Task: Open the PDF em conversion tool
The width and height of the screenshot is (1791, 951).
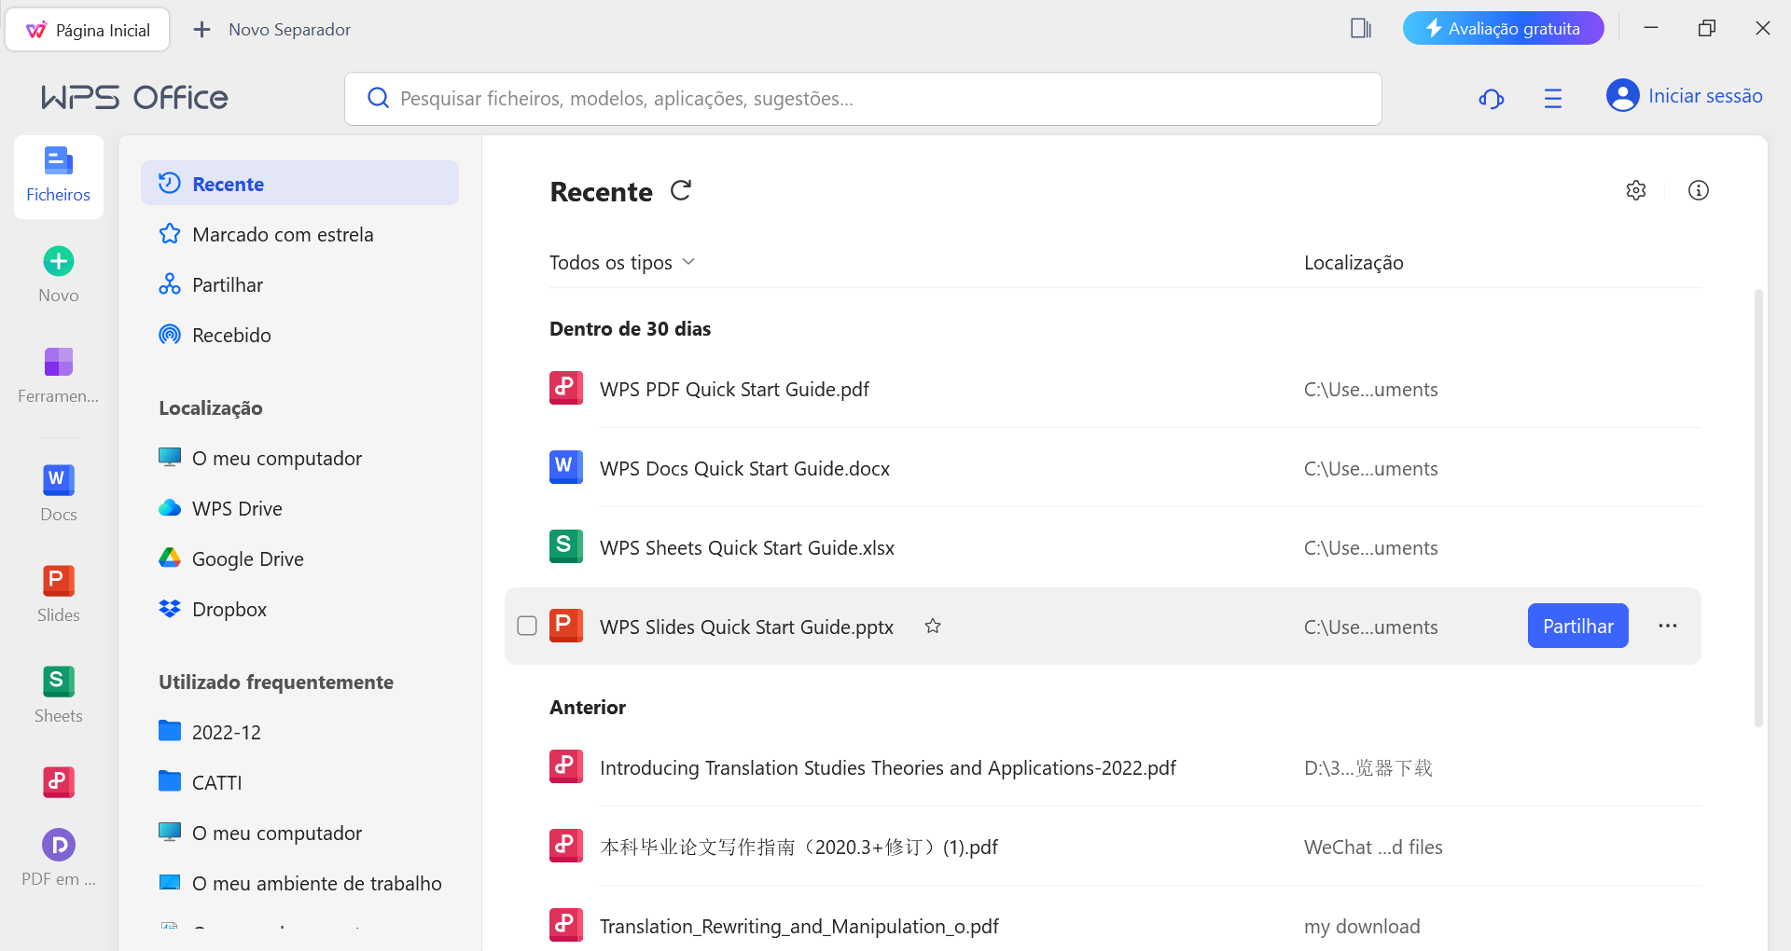Action: click(x=58, y=858)
